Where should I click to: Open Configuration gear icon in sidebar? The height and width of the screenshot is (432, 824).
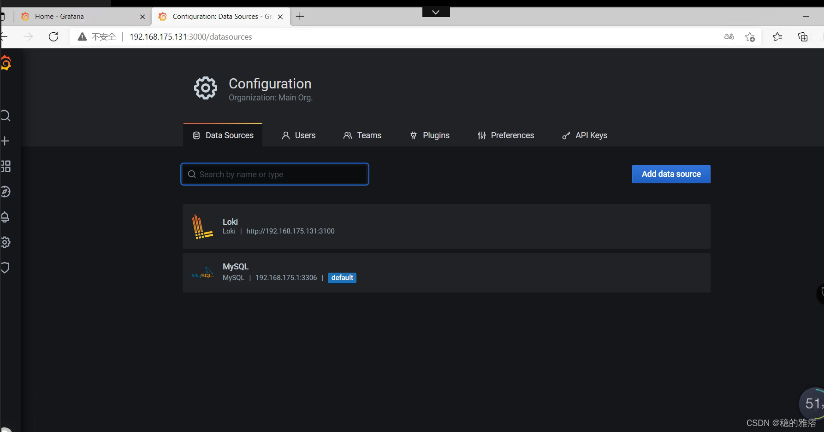coord(6,242)
